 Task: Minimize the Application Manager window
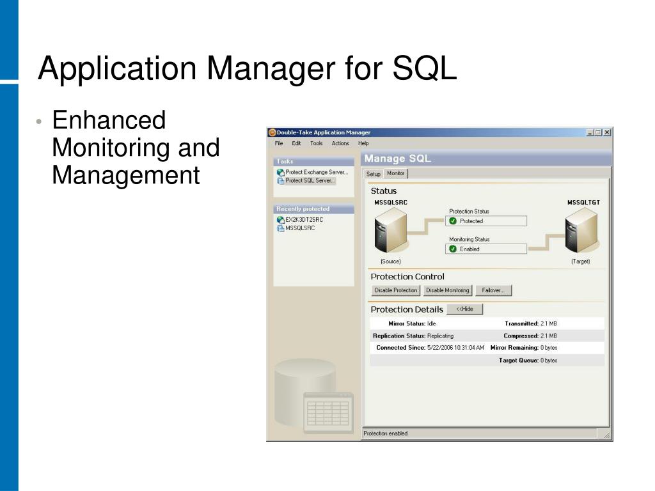(x=590, y=132)
